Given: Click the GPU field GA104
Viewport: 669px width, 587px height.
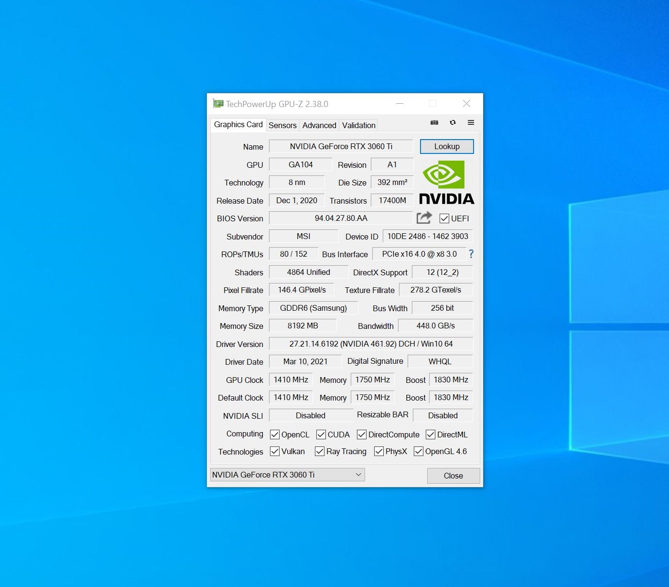Looking at the screenshot, I should click(x=301, y=164).
